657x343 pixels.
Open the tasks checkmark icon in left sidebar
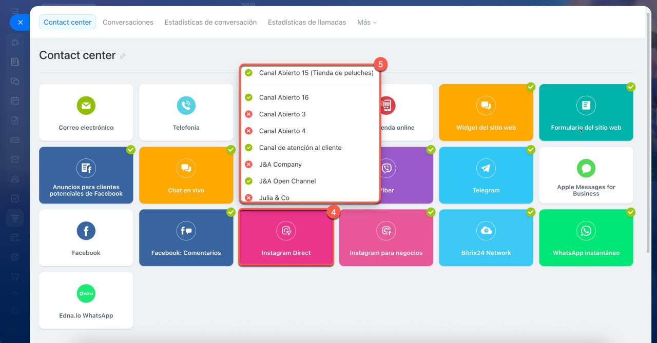coord(15,198)
